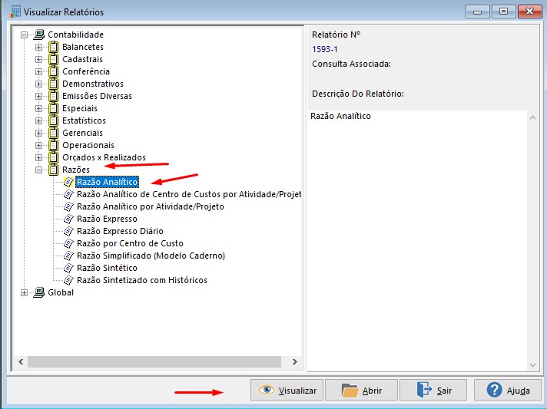Expand the Global tree node
Viewport: 547px width, 409px height.
[x=24, y=292]
